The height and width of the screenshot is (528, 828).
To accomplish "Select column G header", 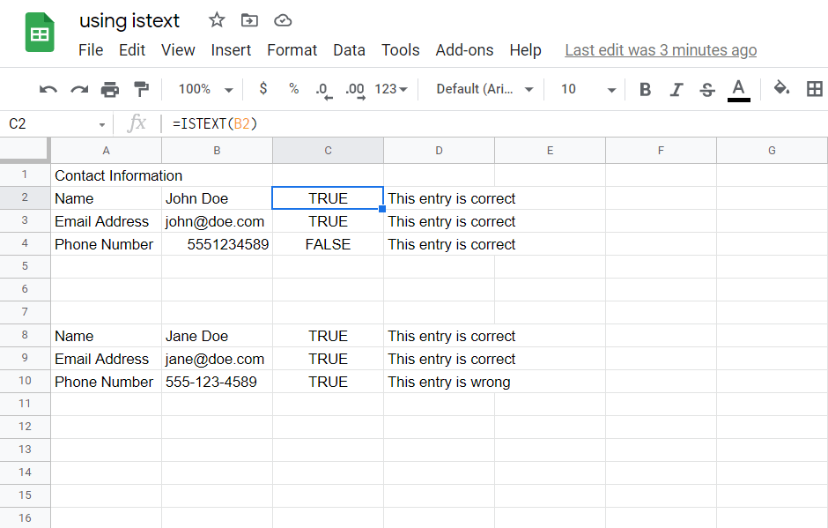I will 772,151.
